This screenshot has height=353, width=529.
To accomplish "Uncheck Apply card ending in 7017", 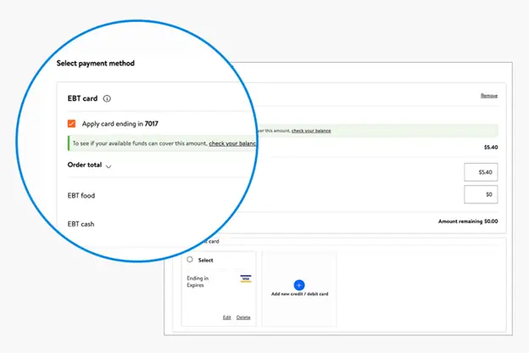I will 71,124.
